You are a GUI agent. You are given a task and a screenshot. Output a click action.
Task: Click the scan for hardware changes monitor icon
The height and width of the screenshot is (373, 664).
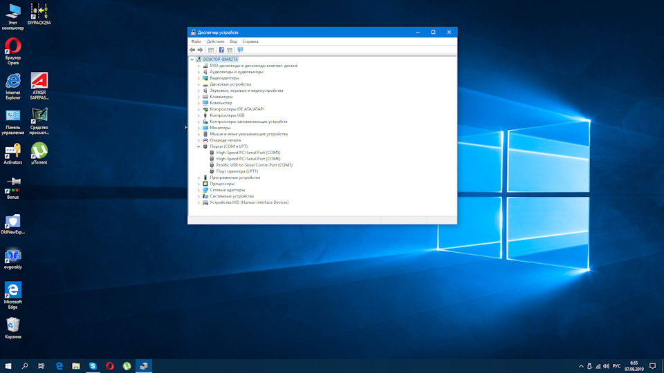(x=240, y=50)
